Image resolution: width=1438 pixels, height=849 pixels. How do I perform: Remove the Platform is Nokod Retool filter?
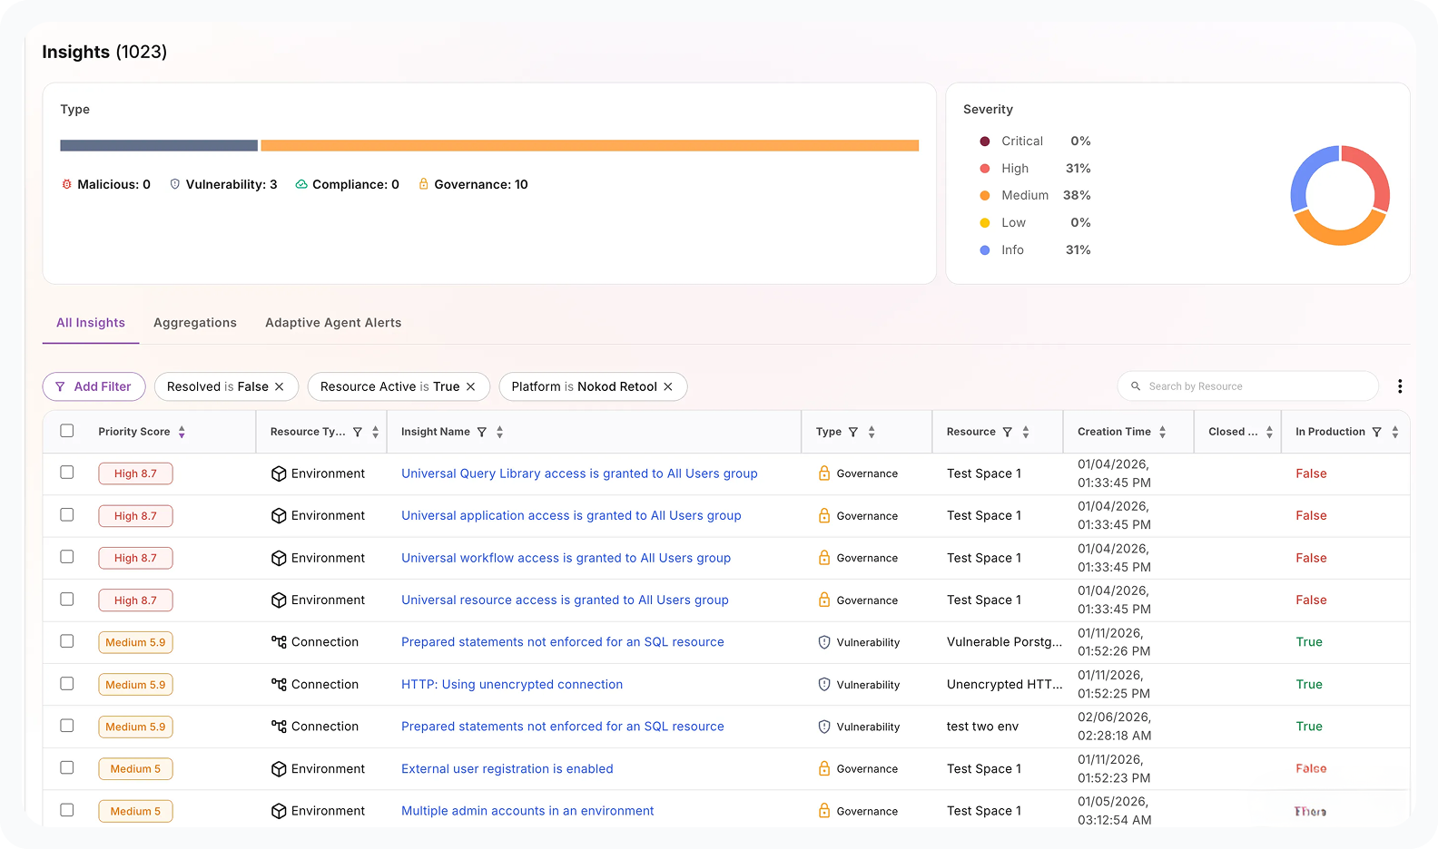click(668, 386)
